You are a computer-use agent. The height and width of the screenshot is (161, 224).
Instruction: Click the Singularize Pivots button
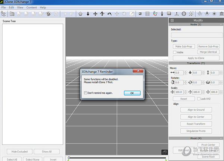(196, 131)
